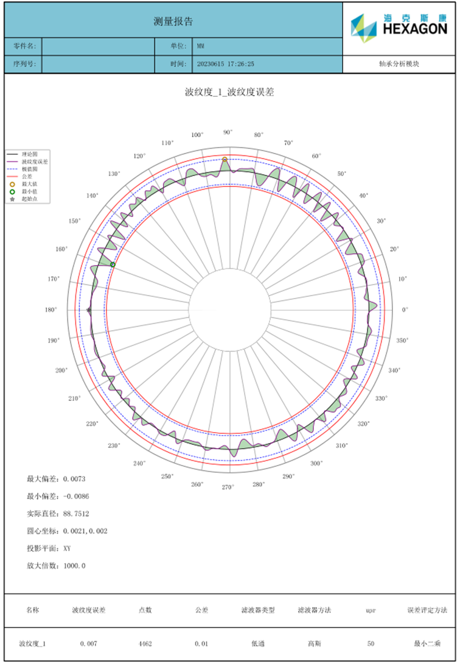Click the start point star marker at 180°

(89, 310)
